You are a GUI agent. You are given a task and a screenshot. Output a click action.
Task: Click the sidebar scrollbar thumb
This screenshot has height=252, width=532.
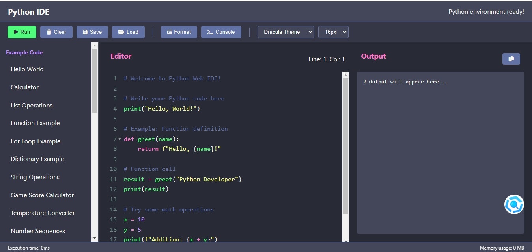(95, 81)
